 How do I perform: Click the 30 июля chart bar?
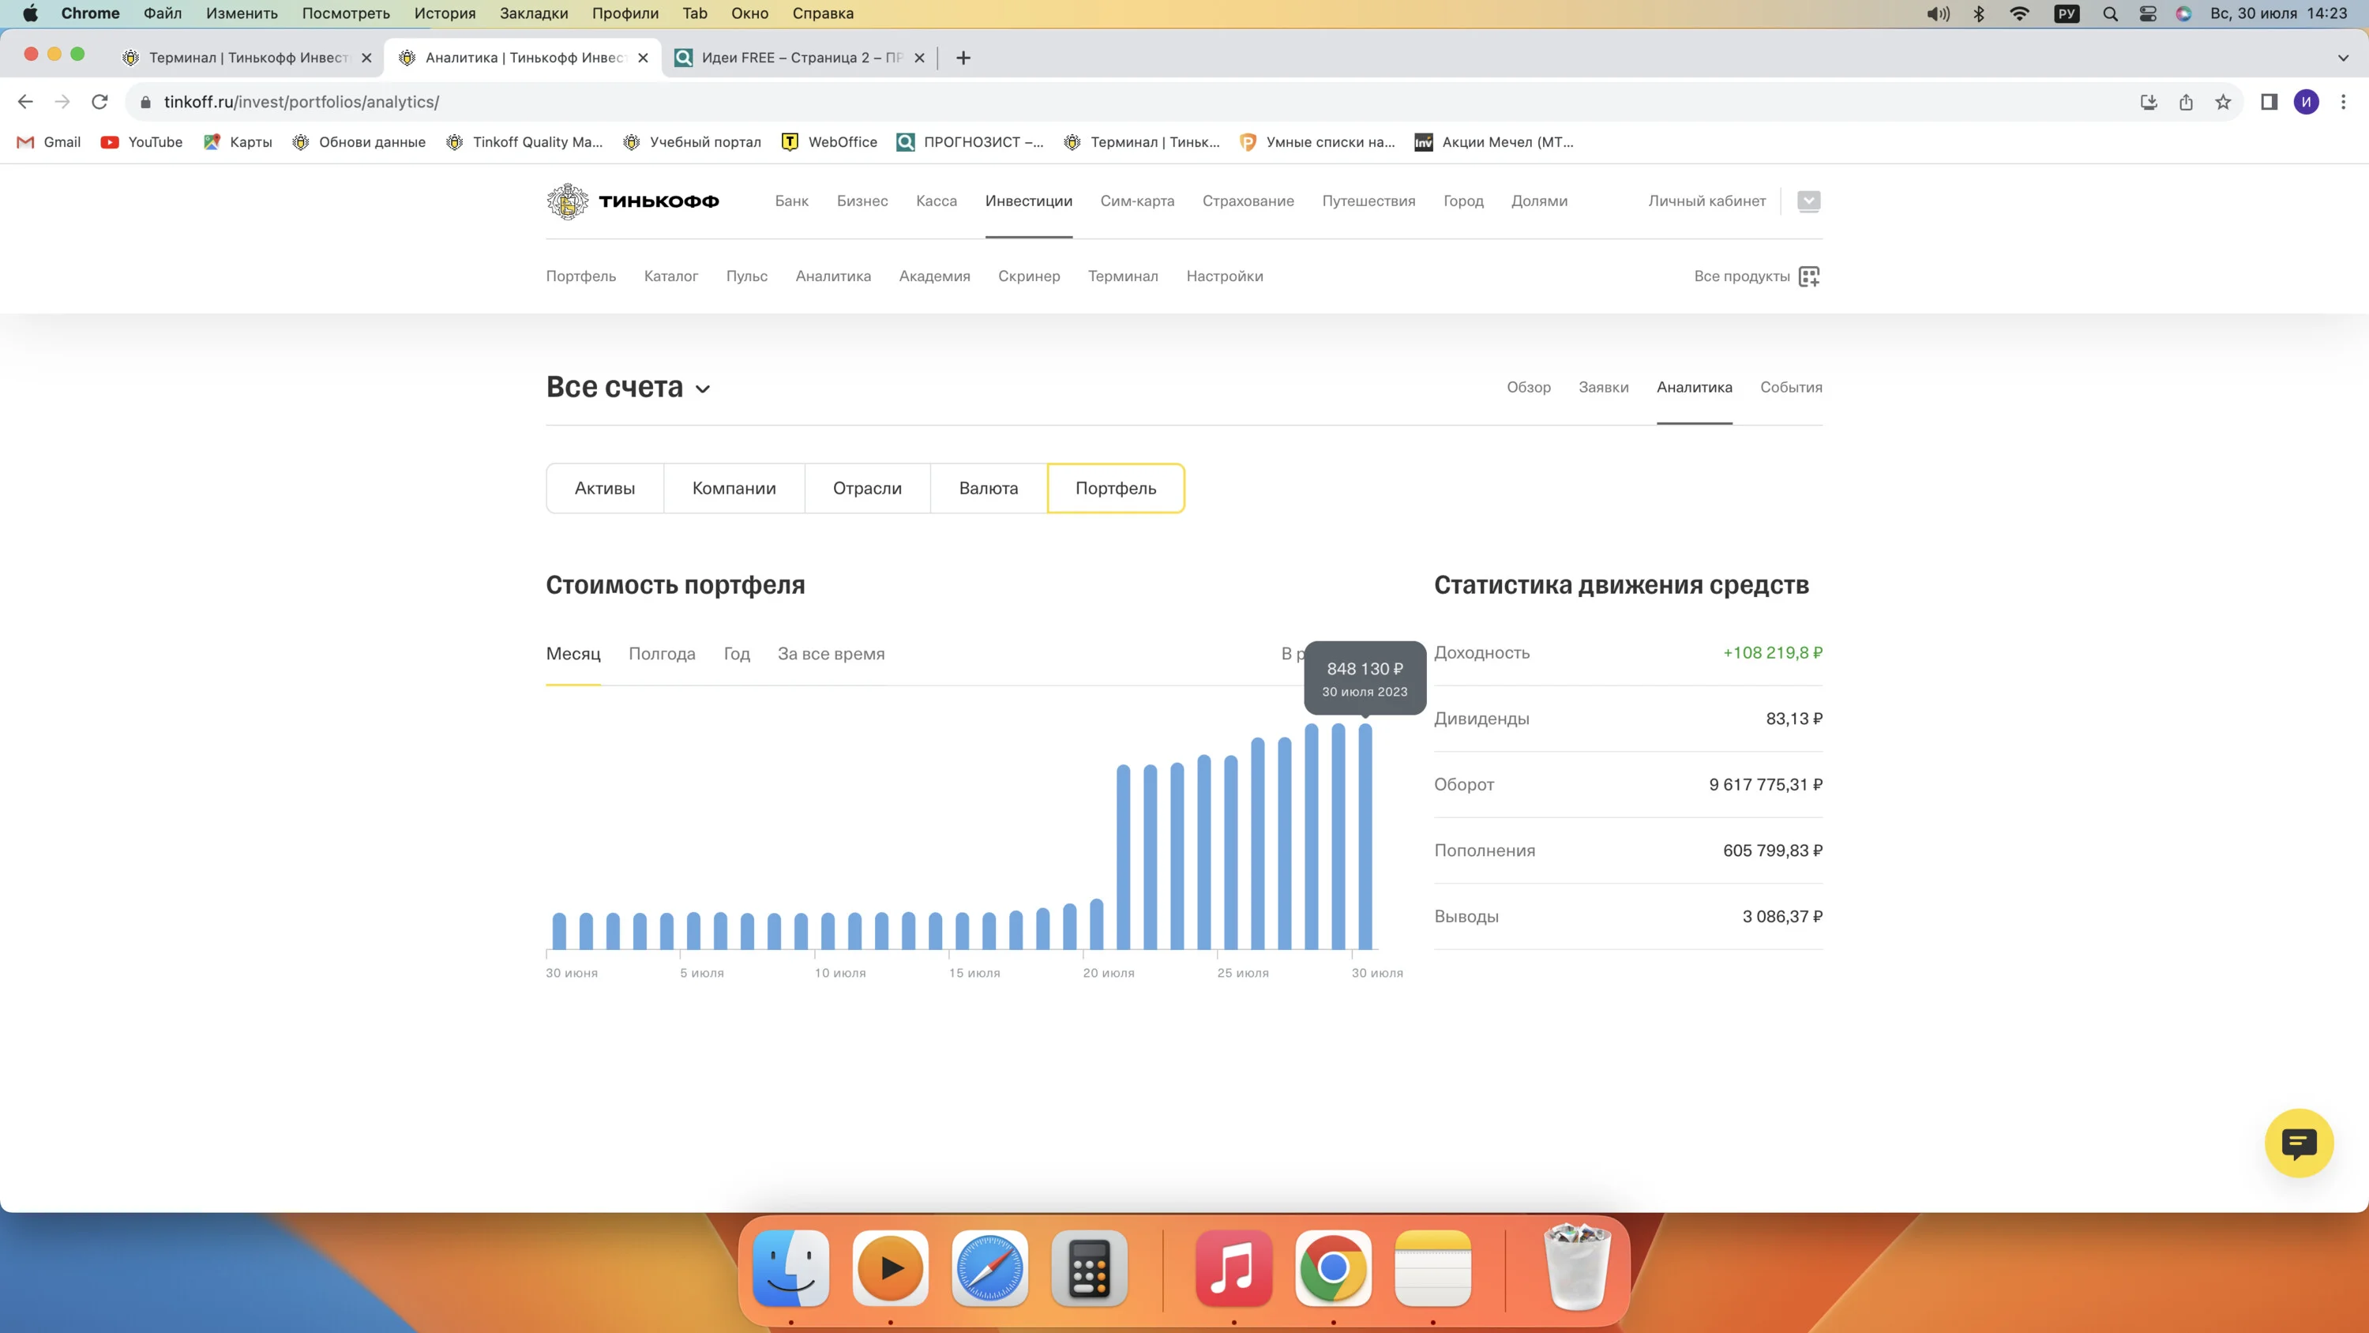pyautogui.click(x=1365, y=836)
